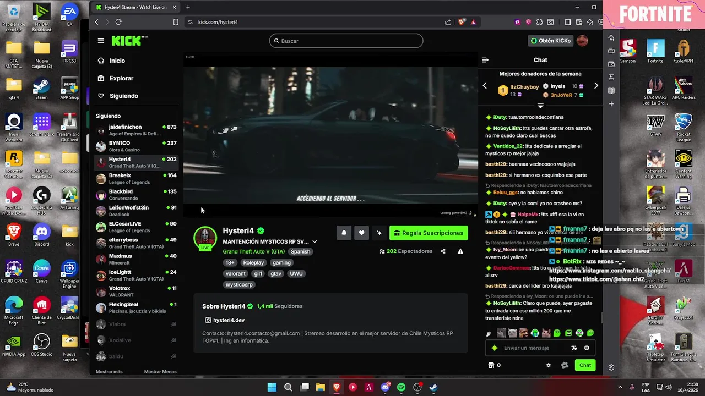
Task: Expand the stream title dropdown chevron
Action: (x=314, y=242)
